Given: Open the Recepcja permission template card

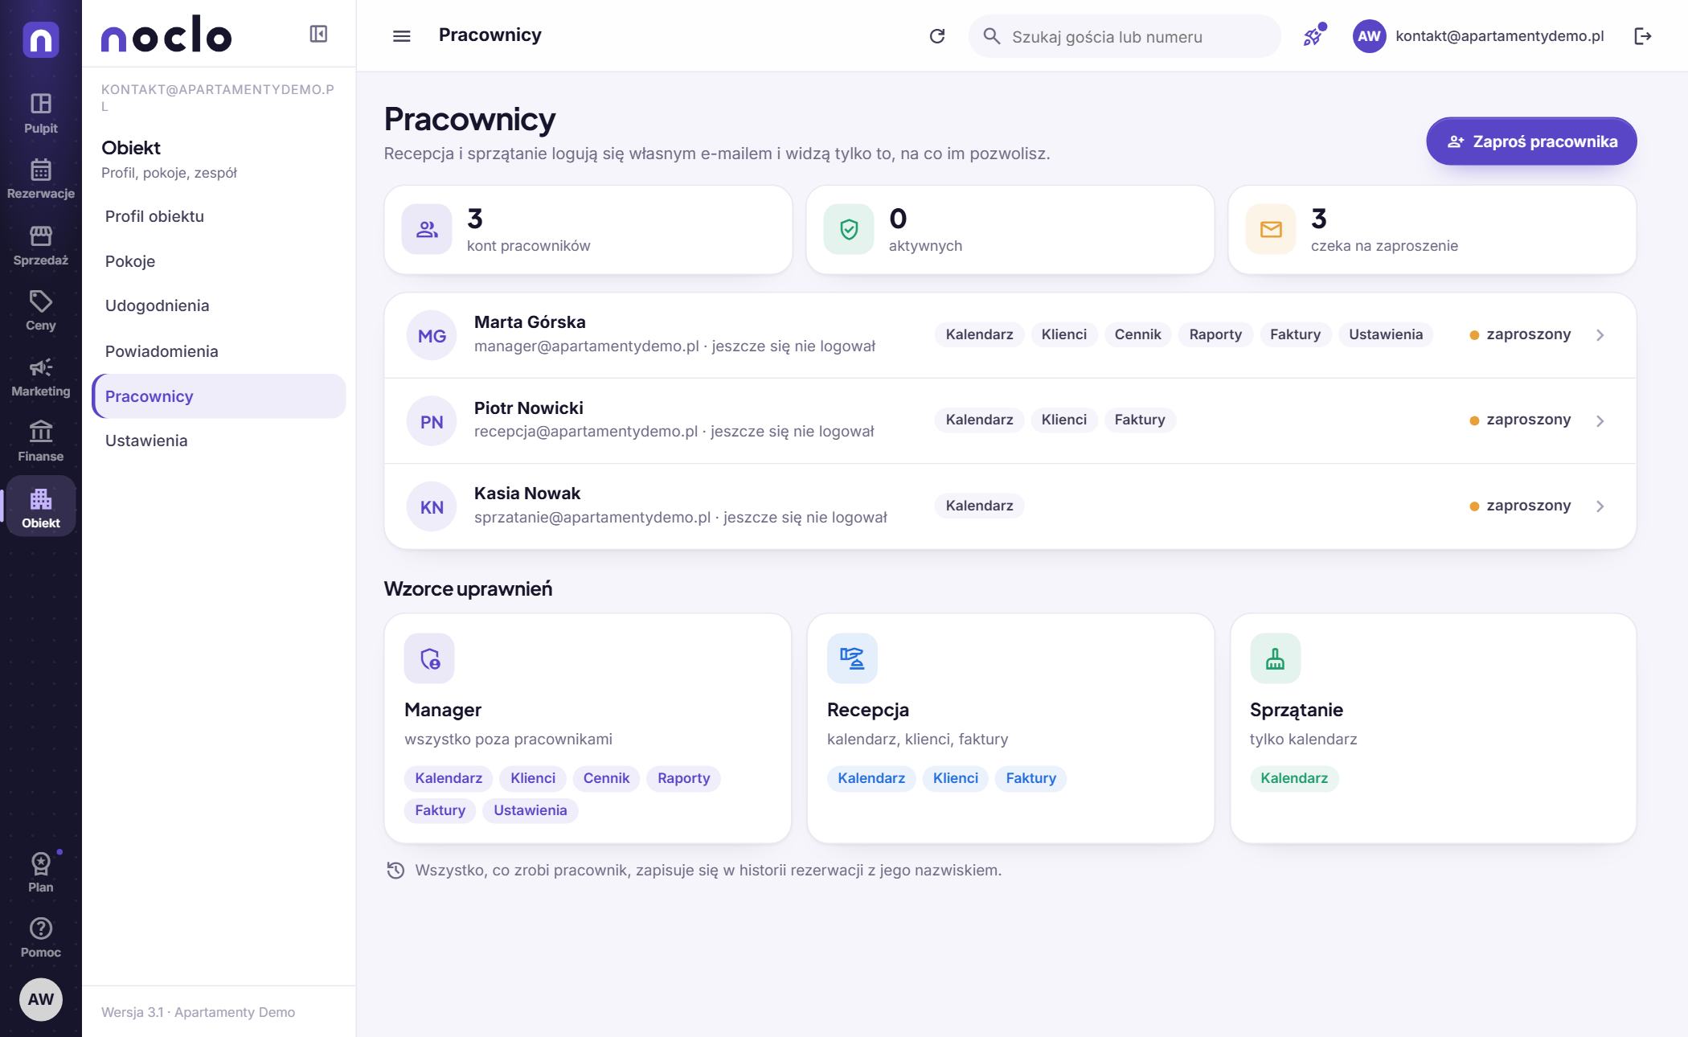Looking at the screenshot, I should pos(1010,728).
